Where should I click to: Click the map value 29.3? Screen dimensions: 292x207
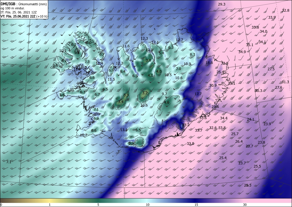222,4
